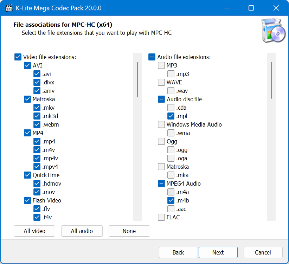Uncheck the .m4b extension

coord(171,200)
